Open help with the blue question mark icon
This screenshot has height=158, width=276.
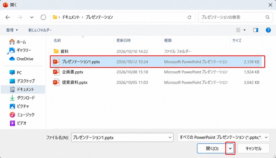tap(268, 30)
